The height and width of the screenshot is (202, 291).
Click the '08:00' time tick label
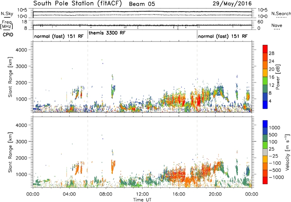click(106, 194)
